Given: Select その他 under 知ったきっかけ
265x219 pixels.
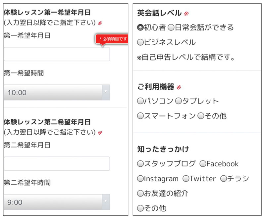Looking at the screenshot, I should [140, 208].
